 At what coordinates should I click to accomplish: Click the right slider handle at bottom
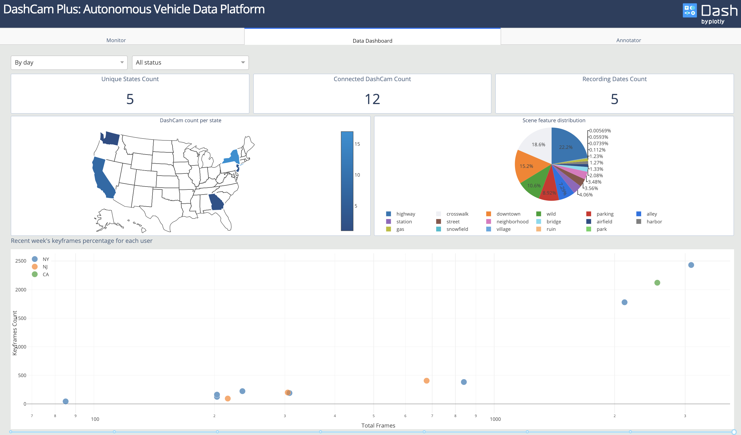tap(734, 432)
